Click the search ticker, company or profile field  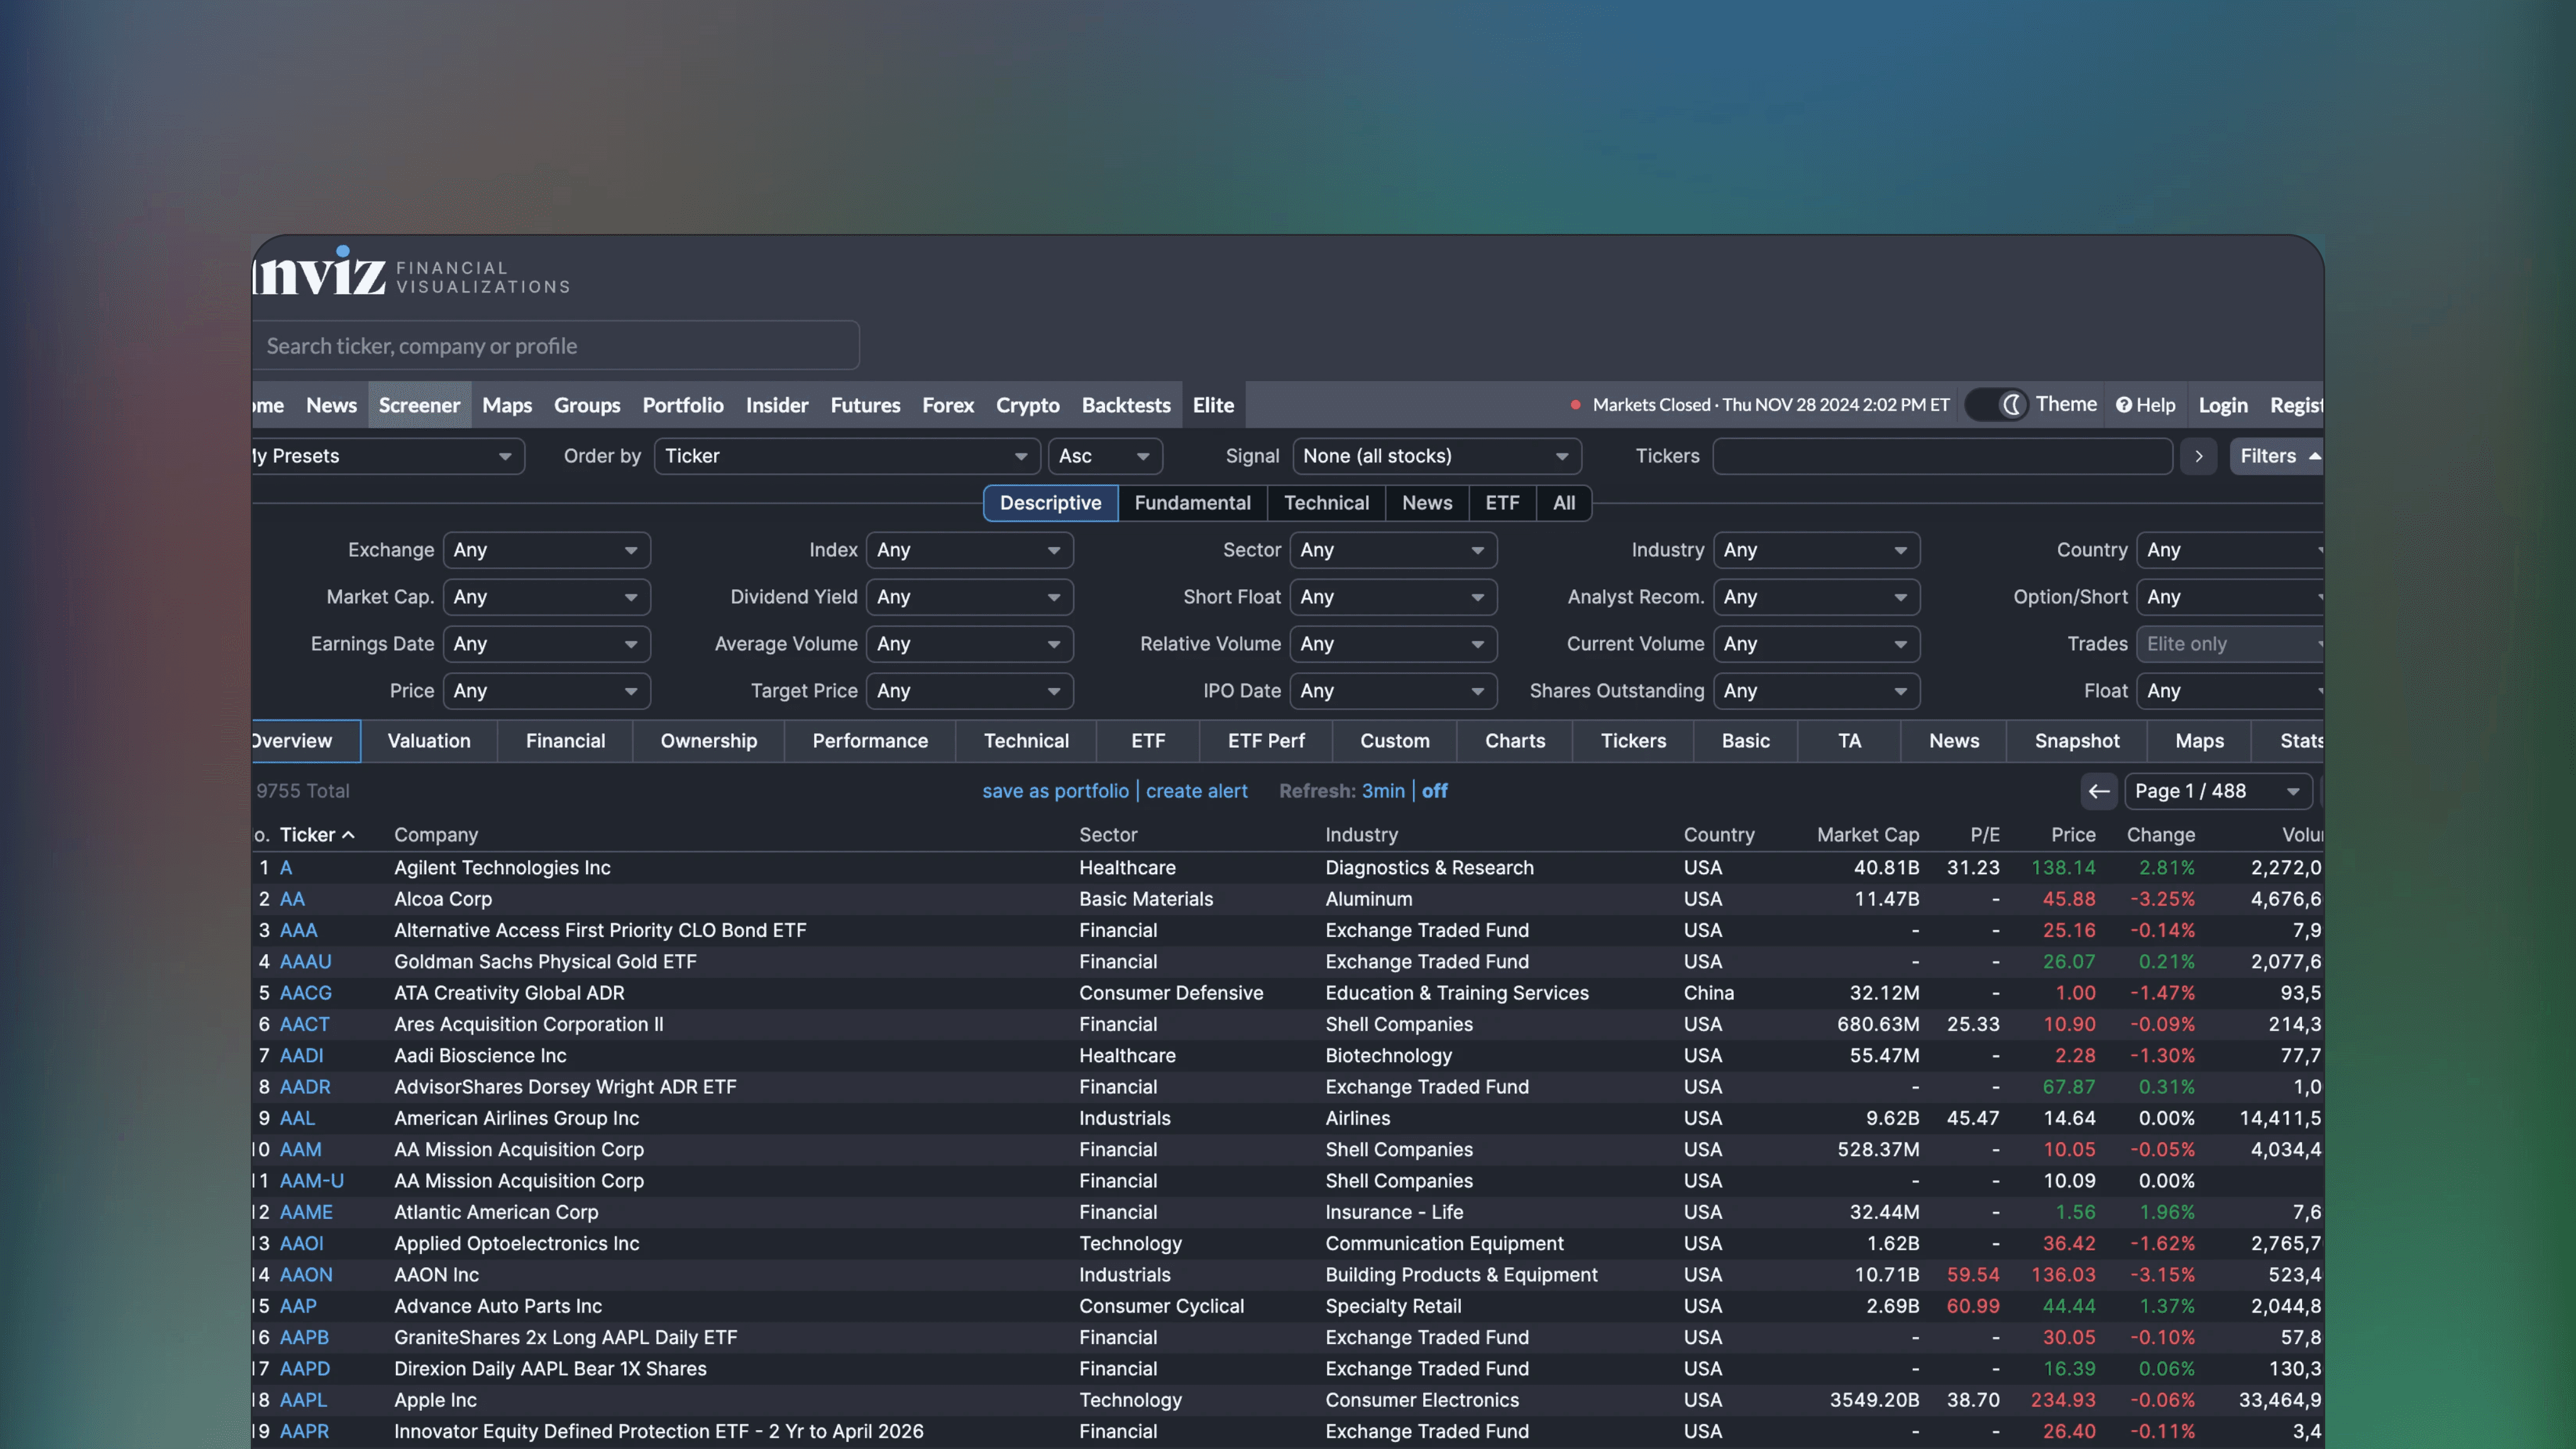pyautogui.click(x=556, y=345)
